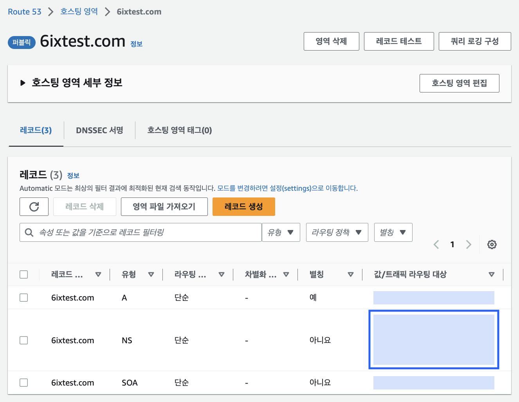Sort by 유형 column arrow
Image resolution: width=519 pixels, height=402 pixels.
[151, 275]
